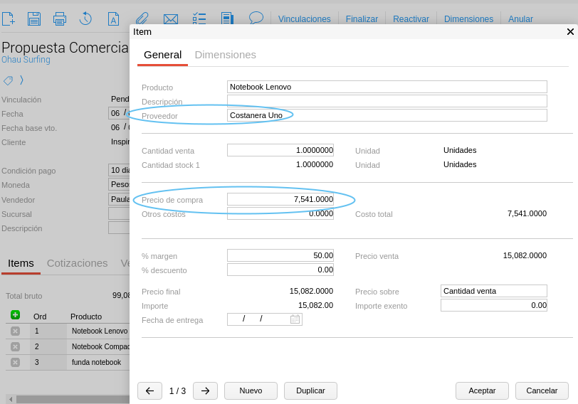Viewport: 578px width, 404px height.
Task: Click the checklist icon in toolbar
Action: pos(199,19)
